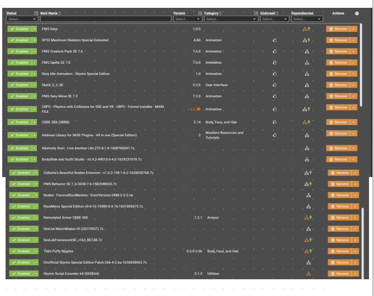This screenshot has width=374, height=296.
Task: Toggle Enabled status for SkyUI_5_2_SE
Action: [x=20, y=85]
